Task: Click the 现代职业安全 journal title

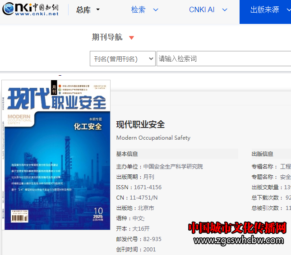Action: click(140, 125)
